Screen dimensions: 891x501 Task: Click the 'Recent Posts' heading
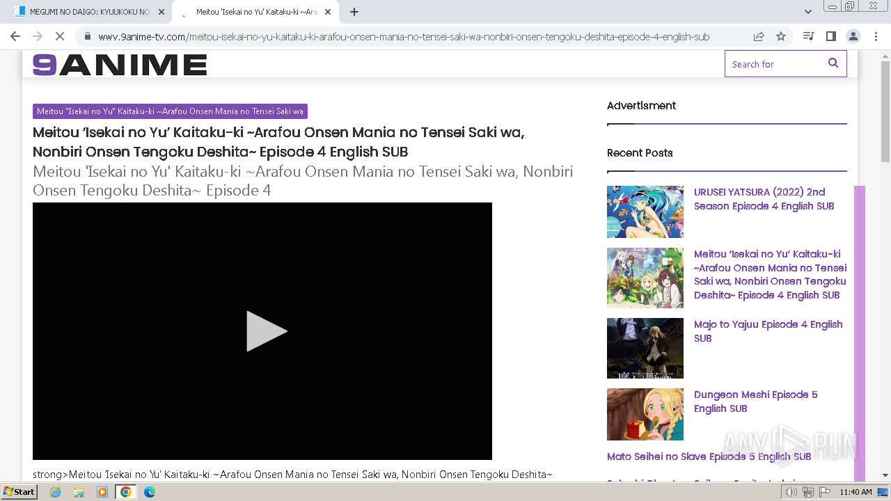click(x=640, y=153)
